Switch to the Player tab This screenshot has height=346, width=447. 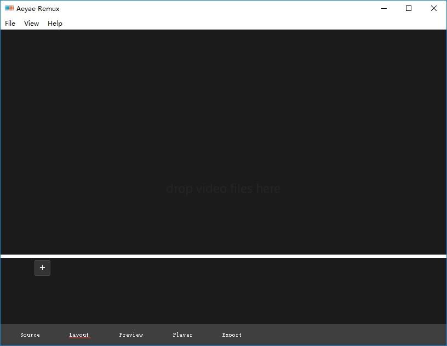pos(183,335)
